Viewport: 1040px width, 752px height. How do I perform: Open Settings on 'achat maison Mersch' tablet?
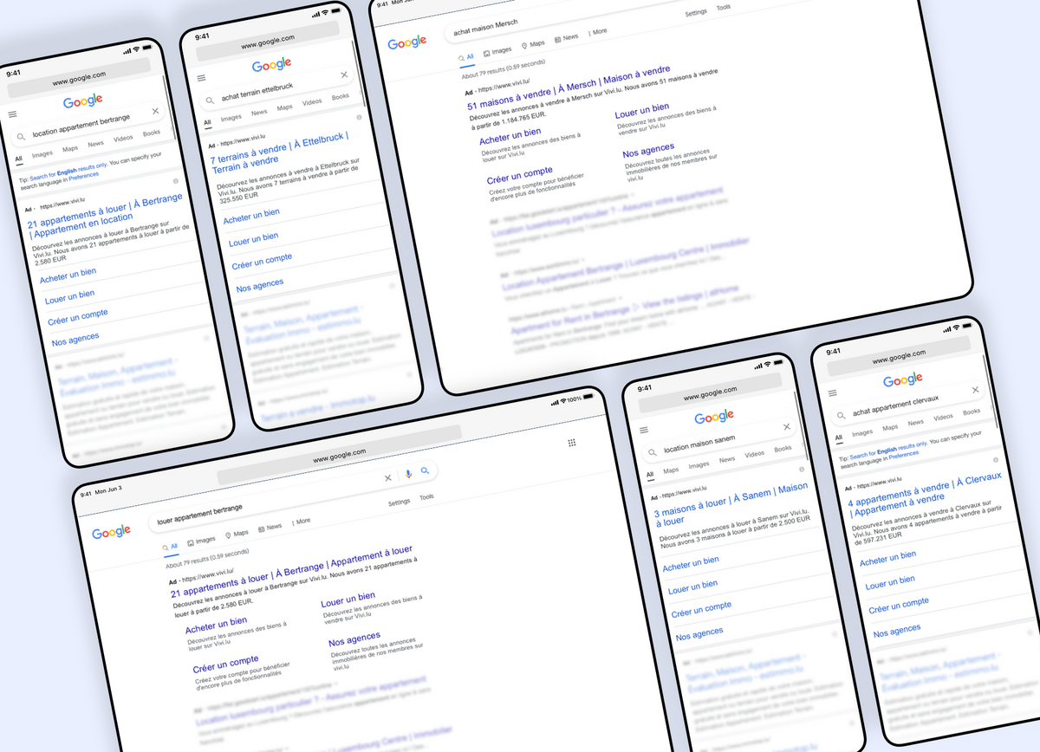point(696,13)
